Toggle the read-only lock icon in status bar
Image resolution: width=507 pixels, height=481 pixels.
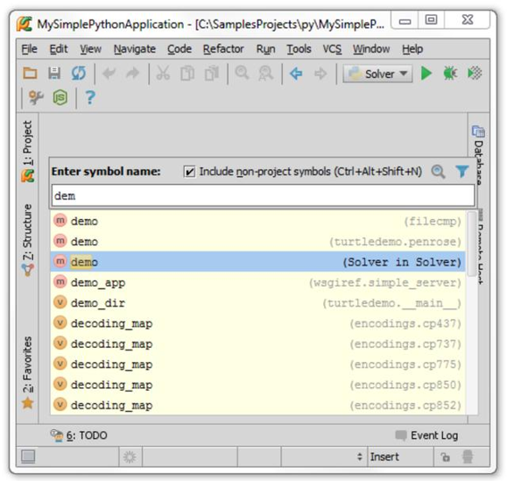445,457
